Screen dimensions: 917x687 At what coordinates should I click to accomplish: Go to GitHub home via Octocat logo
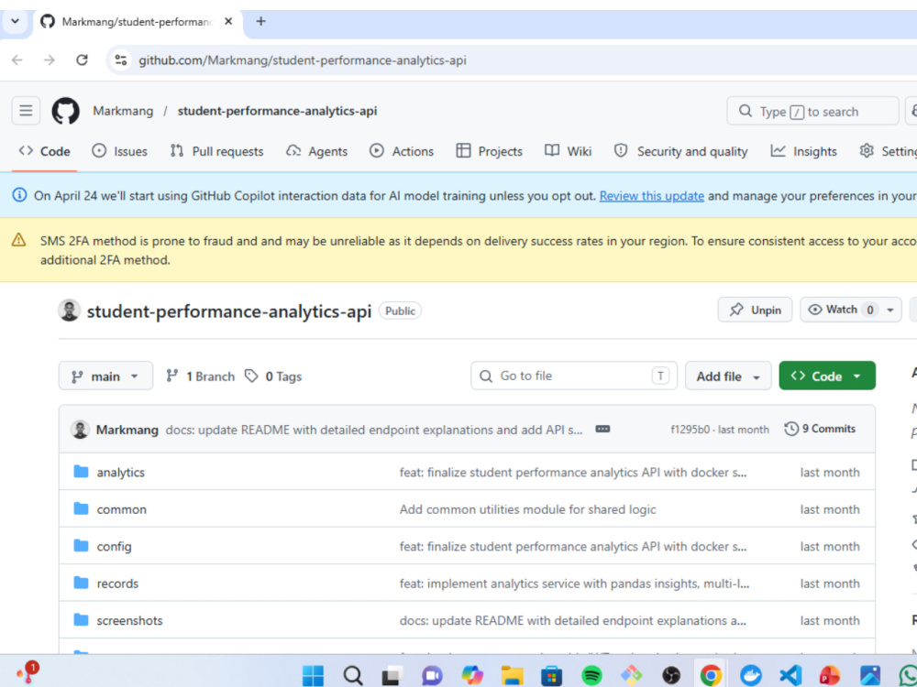tap(65, 111)
